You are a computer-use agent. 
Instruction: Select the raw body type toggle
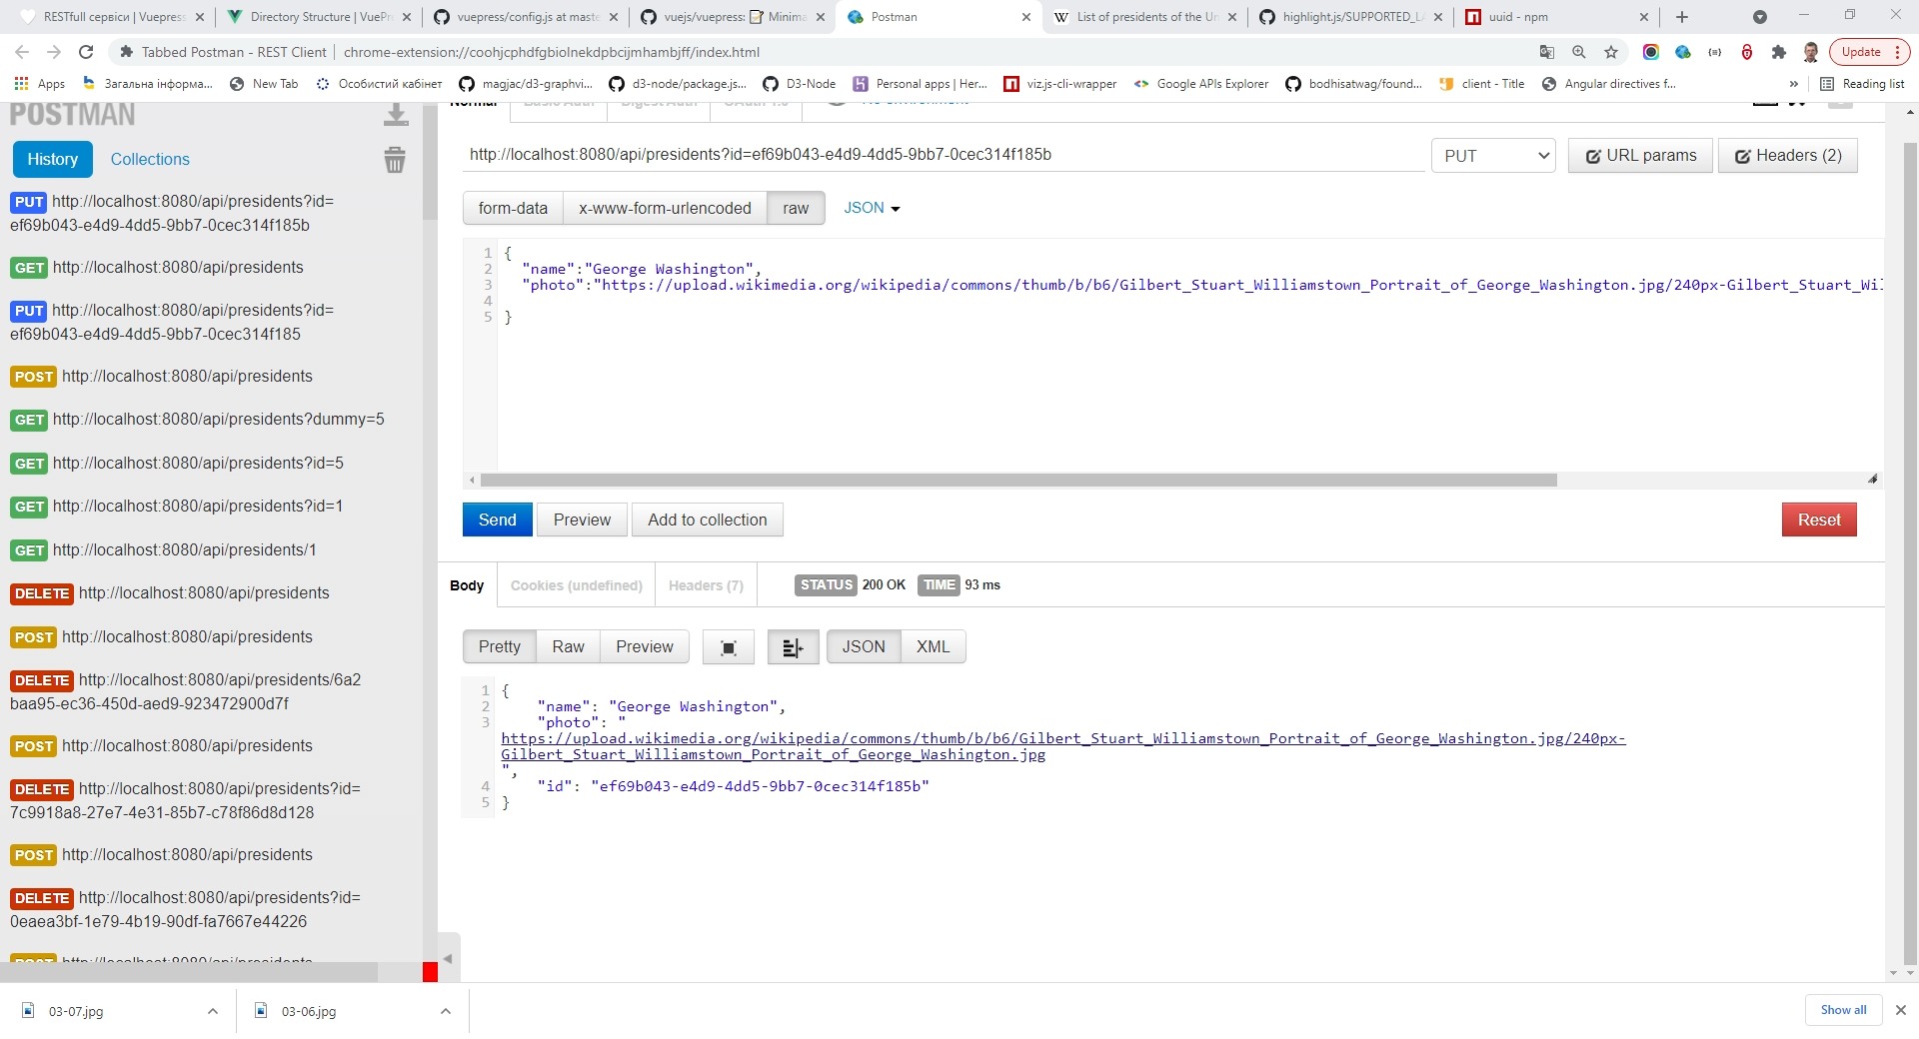tap(796, 208)
